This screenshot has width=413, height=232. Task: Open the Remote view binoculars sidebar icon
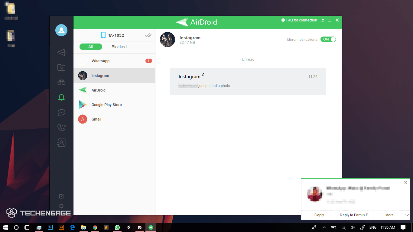pyautogui.click(x=61, y=82)
